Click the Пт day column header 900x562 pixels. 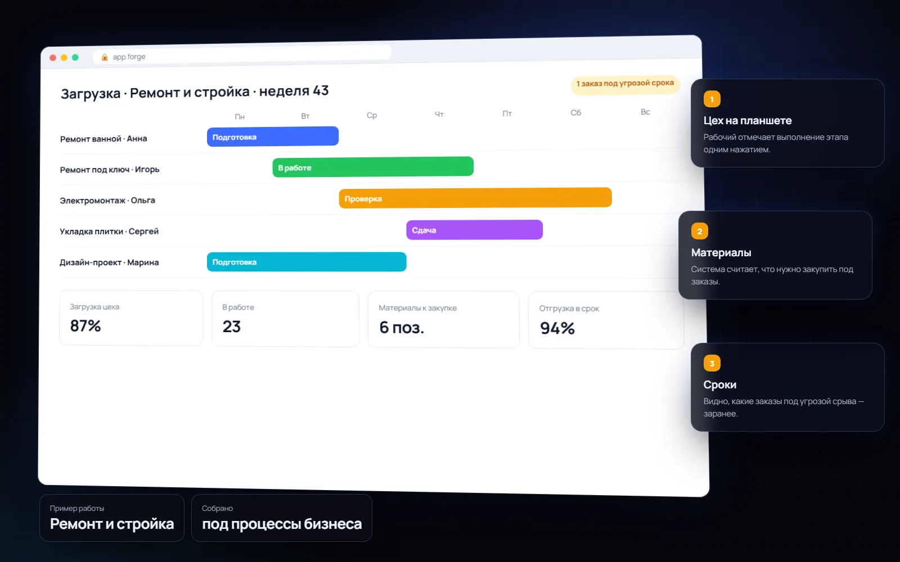[507, 114]
